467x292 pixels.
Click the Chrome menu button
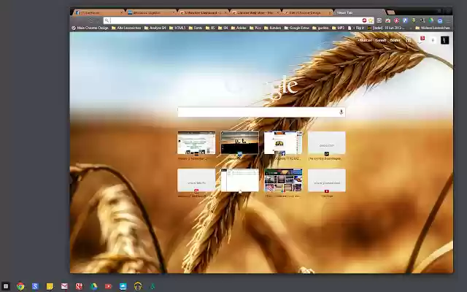(x=448, y=20)
